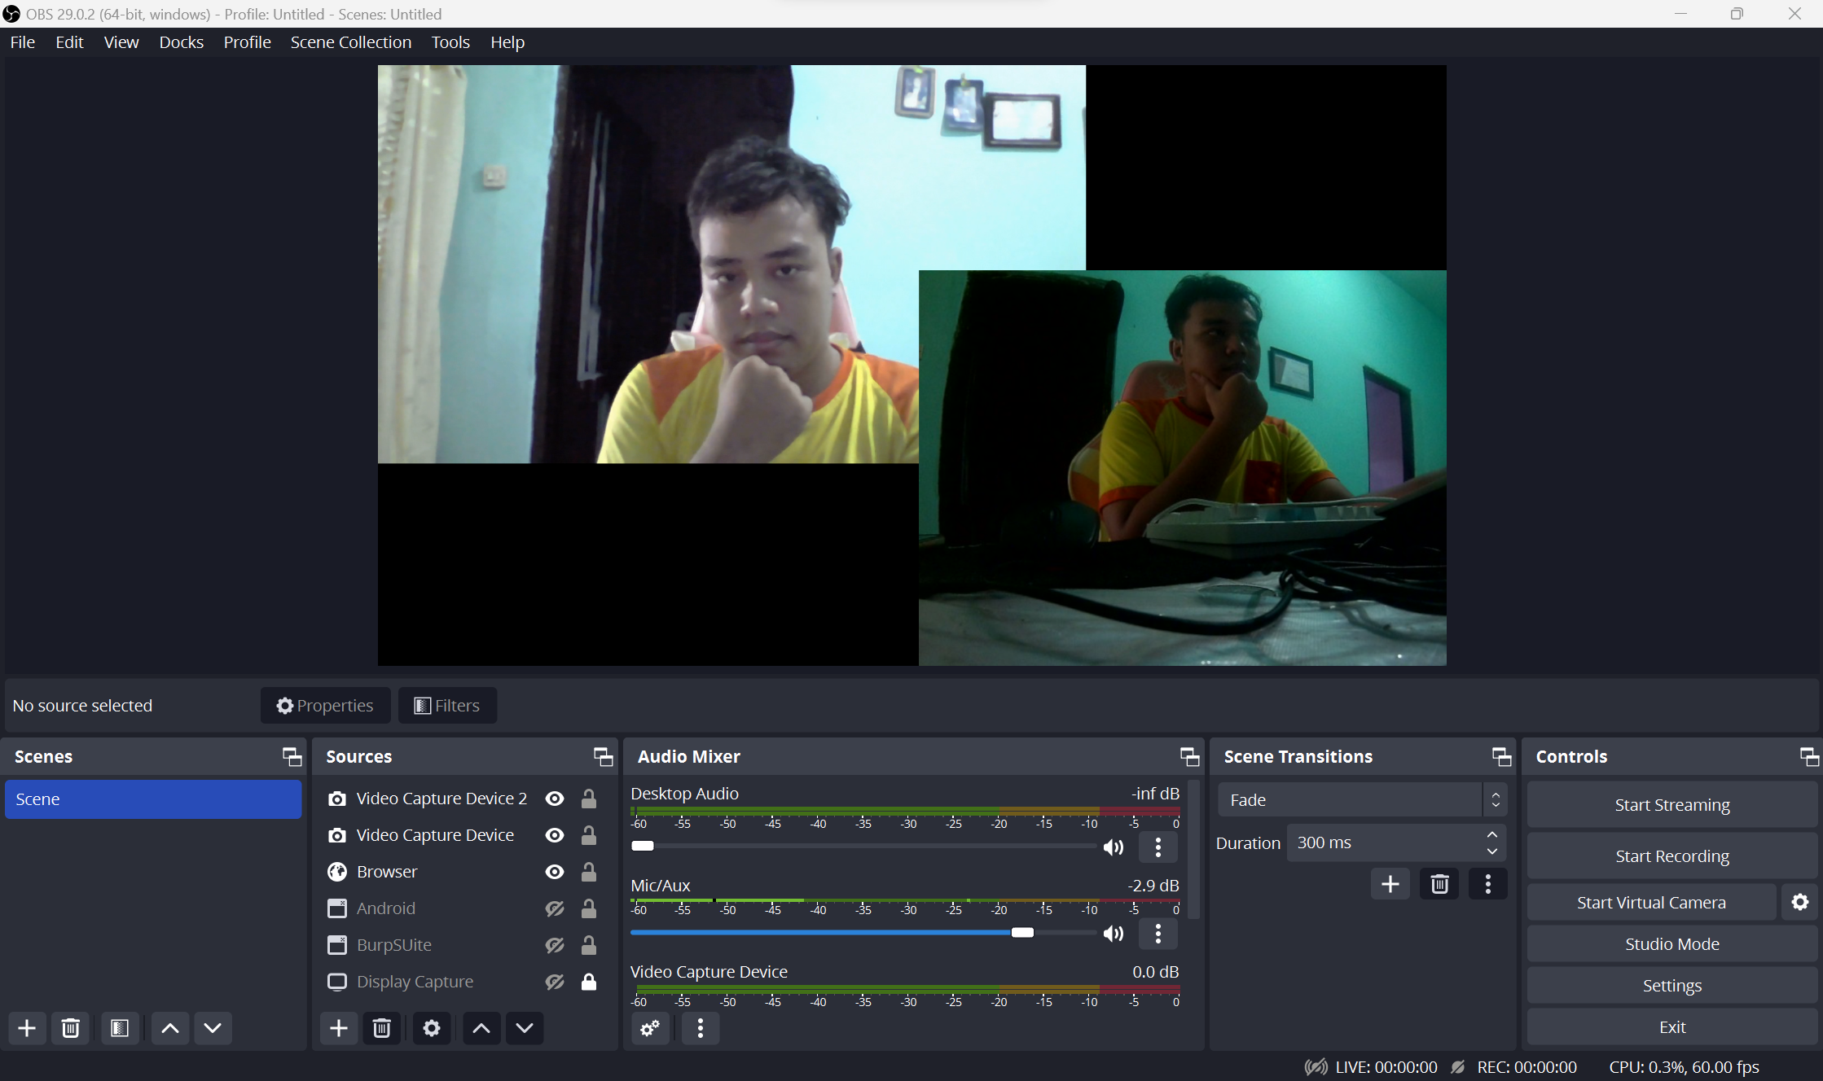This screenshot has width=1823, height=1081.
Task: Hide Video Capture Device source eye icon
Action: coord(555,835)
